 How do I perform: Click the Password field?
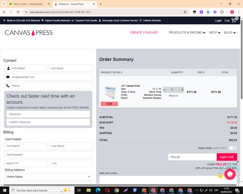click(x=48, y=114)
